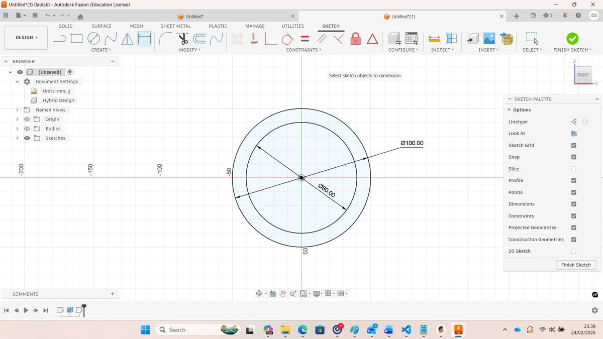Toggle the Projected Geometries checkbox
This screenshot has width=603, height=339.
coord(573,228)
